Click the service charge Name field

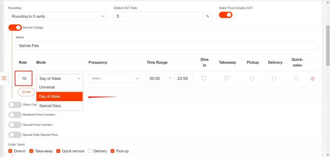166,46
